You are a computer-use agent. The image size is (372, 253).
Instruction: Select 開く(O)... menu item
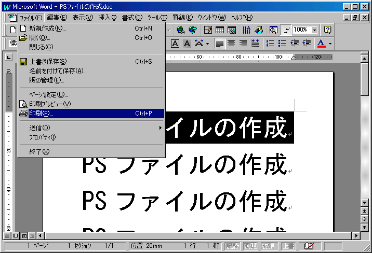(91, 38)
